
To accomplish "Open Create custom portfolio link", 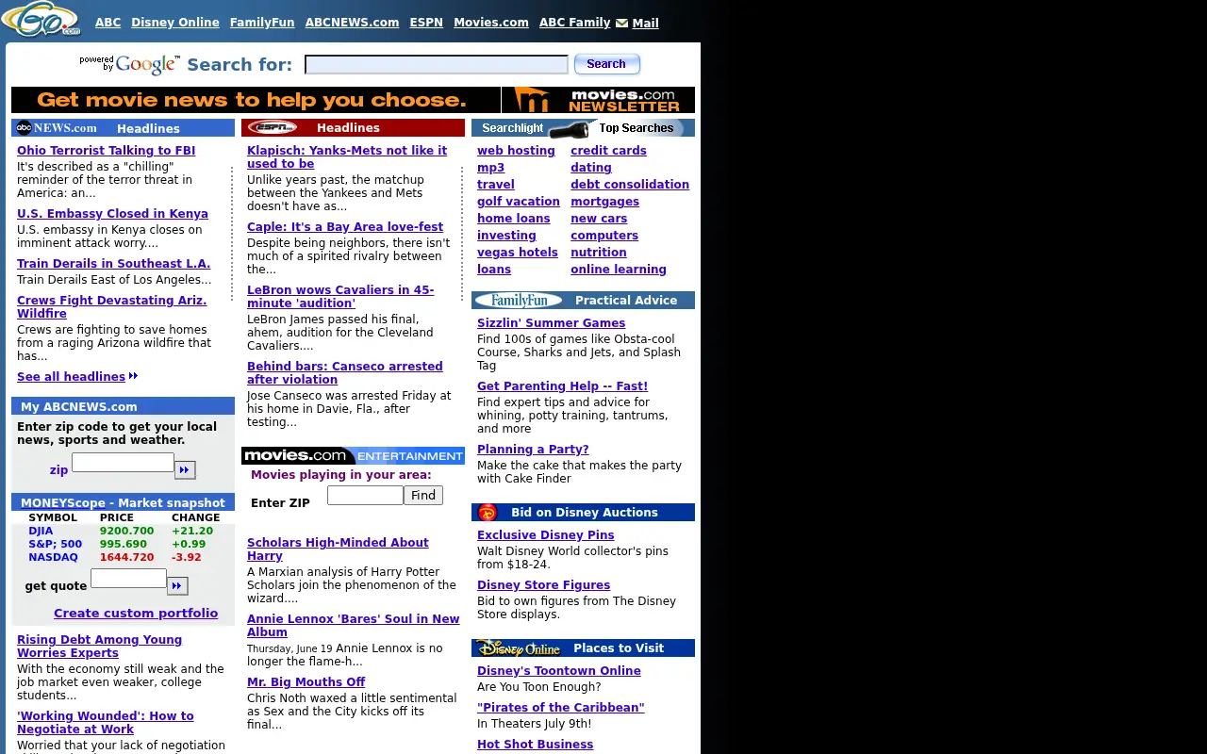I will pyautogui.click(x=136, y=614).
